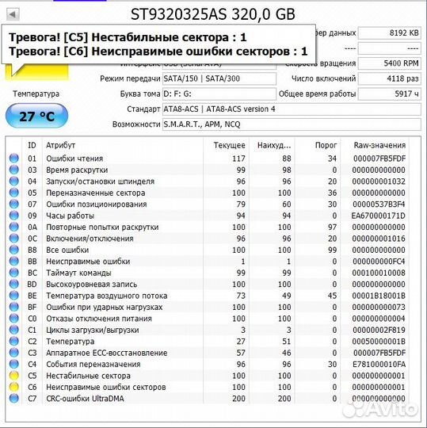Click the back arrow button next to disk title
Image resolution: width=427 pixels, height=428 pixels.
click(x=13, y=14)
